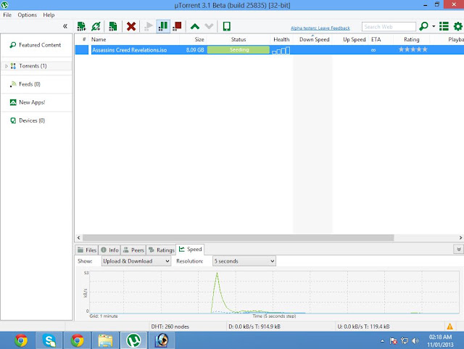The height and width of the screenshot is (349, 464).
Task: Sort by the Name column header
Action: tap(134, 39)
